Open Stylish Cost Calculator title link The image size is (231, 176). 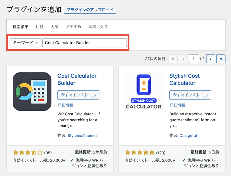click(x=184, y=79)
